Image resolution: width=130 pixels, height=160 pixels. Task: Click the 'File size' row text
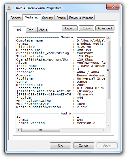click(x=54, y=47)
